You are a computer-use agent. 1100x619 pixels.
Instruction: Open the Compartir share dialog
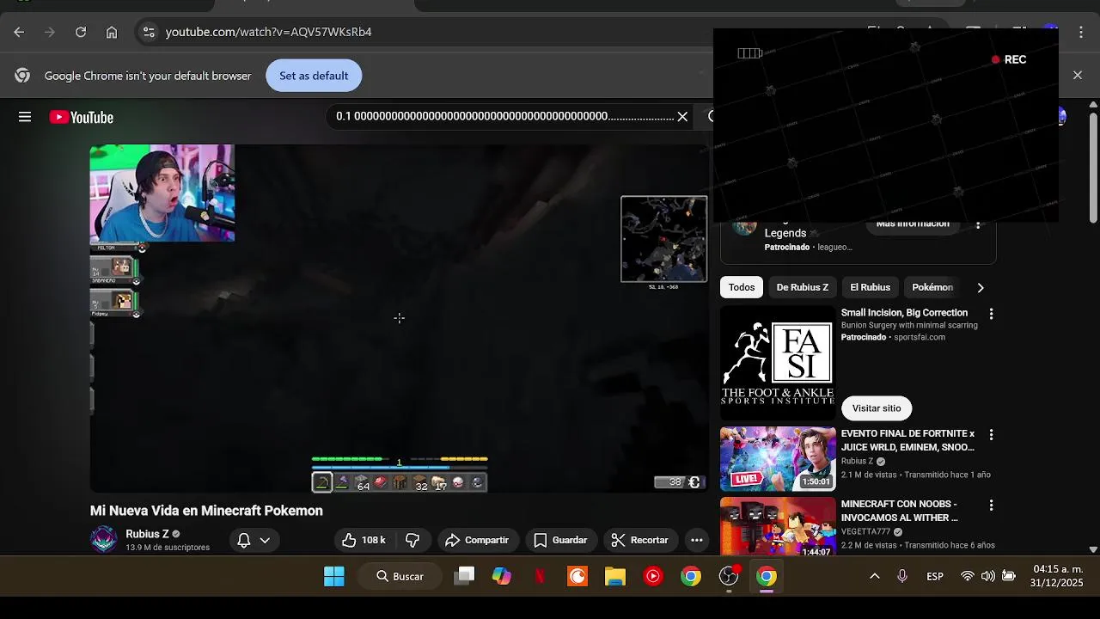point(478,540)
